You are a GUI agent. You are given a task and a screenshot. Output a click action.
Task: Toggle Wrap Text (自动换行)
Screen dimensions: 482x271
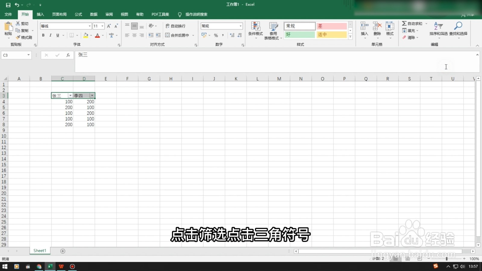[x=176, y=26]
